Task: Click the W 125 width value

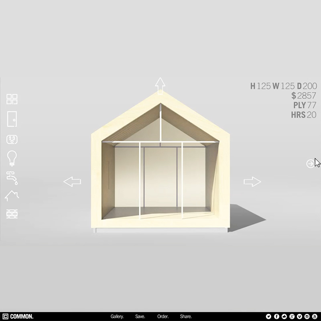Action: pyautogui.click(x=284, y=86)
